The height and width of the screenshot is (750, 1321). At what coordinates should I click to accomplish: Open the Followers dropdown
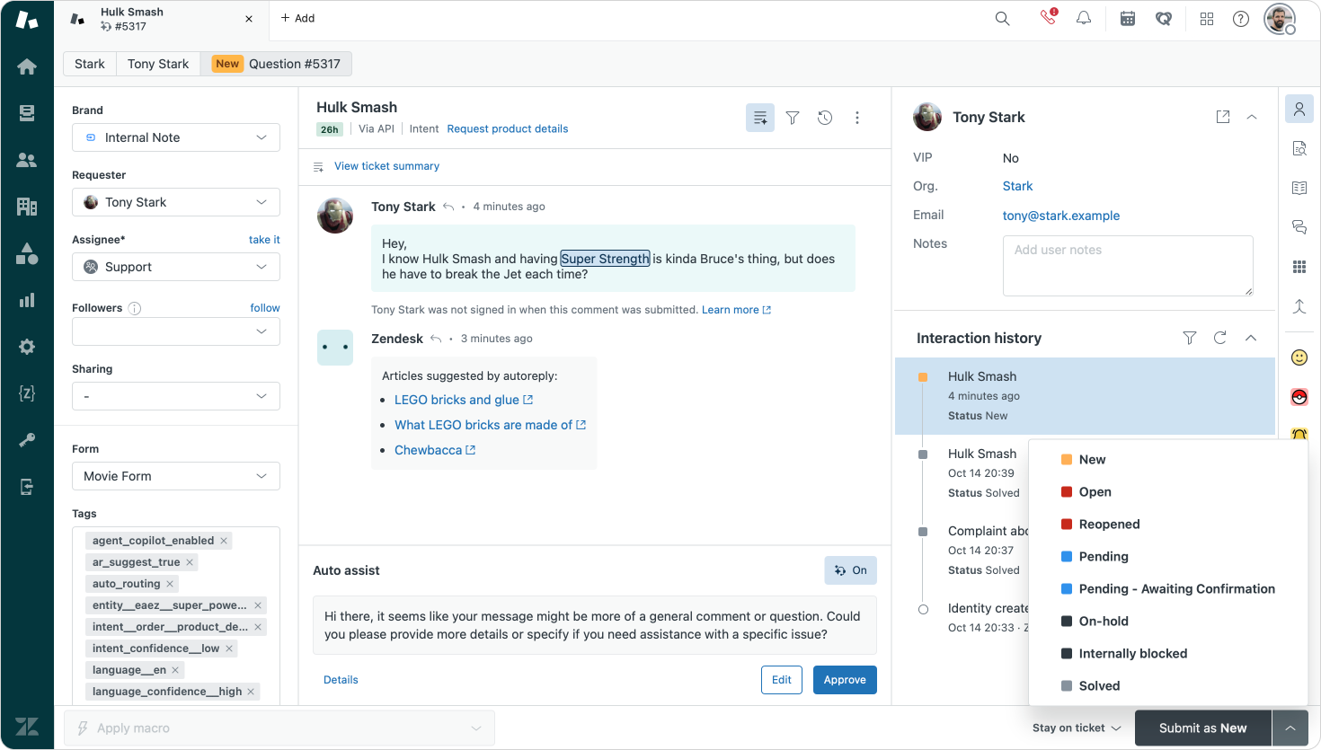176,331
